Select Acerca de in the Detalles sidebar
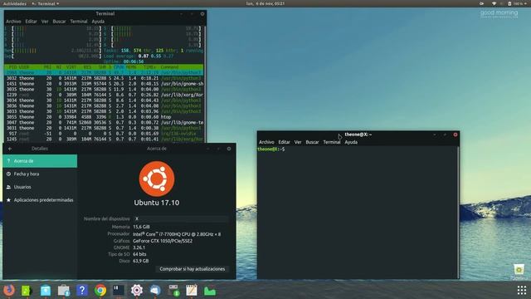The image size is (531, 299). click(x=40, y=161)
